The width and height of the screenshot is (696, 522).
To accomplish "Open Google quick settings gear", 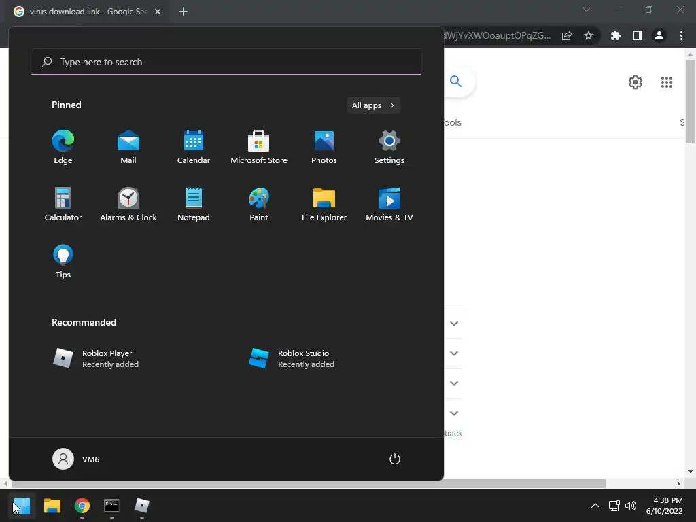I will pos(636,82).
